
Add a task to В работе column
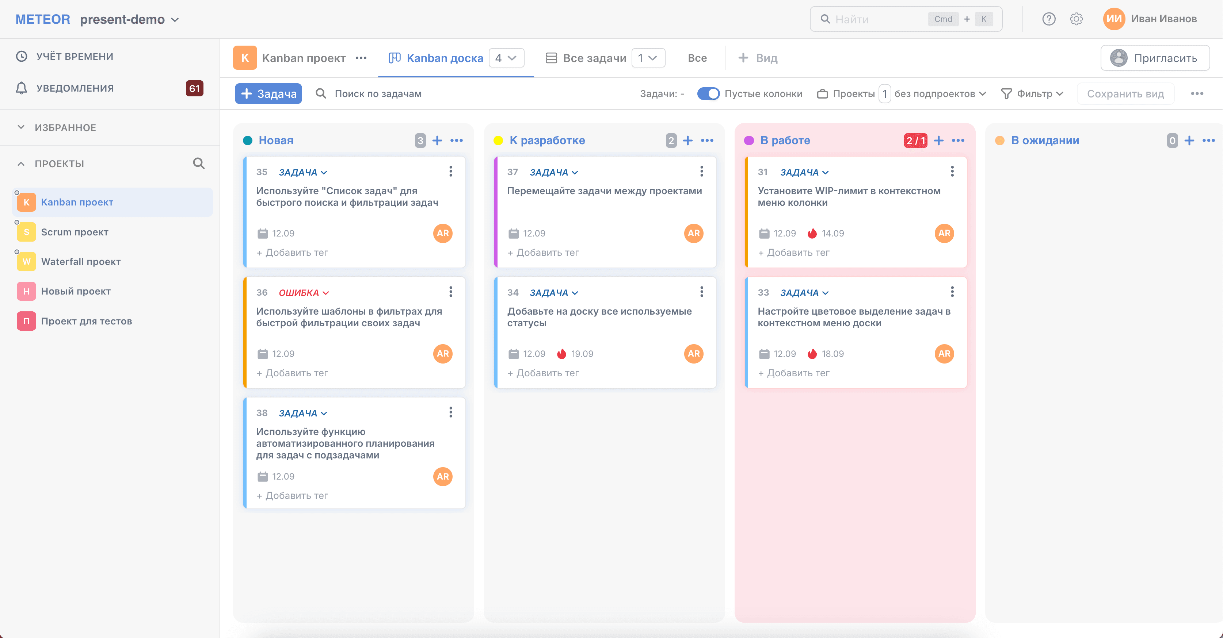[x=938, y=141]
